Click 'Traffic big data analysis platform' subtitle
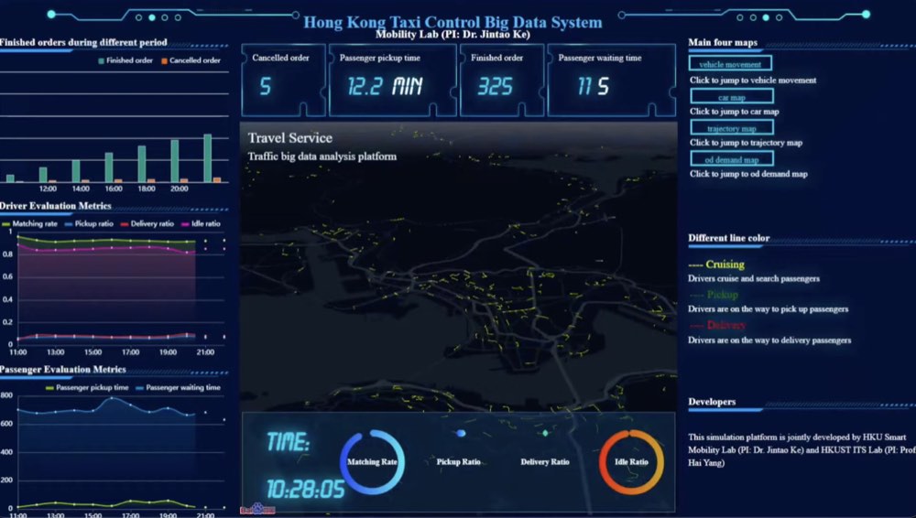 [x=322, y=156]
